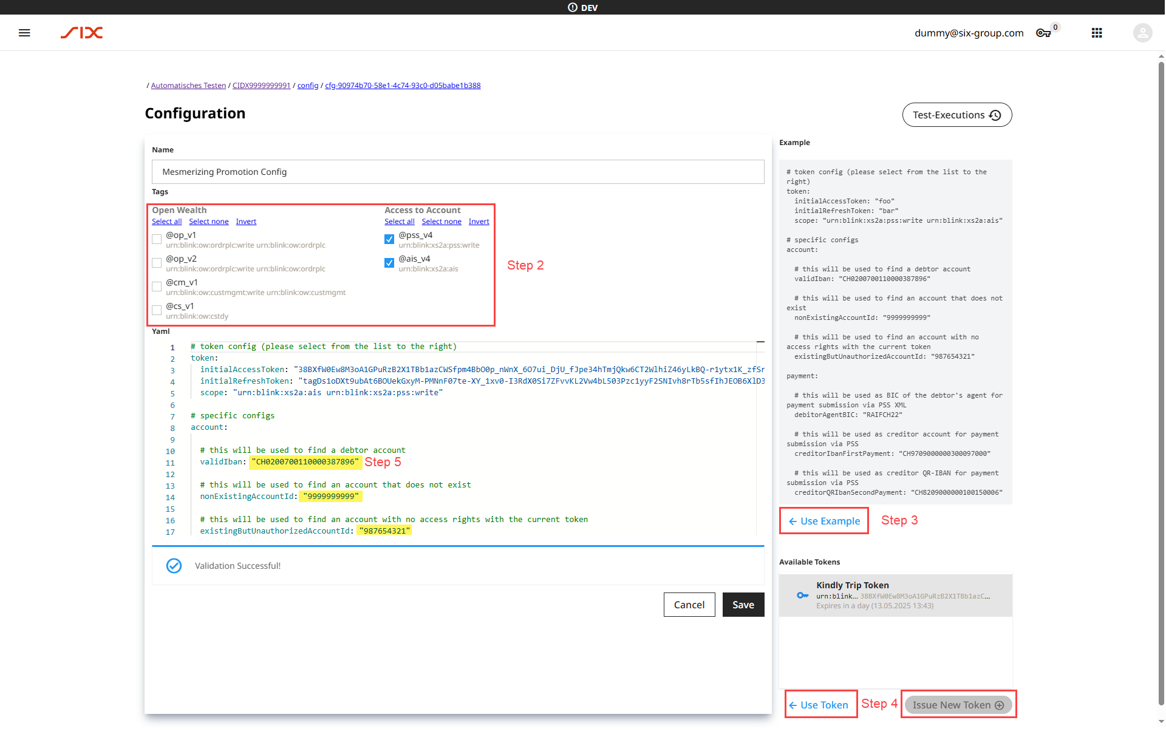Screen dimensions: 1166x740
Task: Click creditorIbanFirstPayment line in Example
Action: [893, 453]
